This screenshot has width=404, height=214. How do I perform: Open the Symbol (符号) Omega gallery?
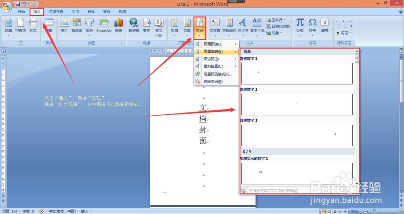pos(312,27)
